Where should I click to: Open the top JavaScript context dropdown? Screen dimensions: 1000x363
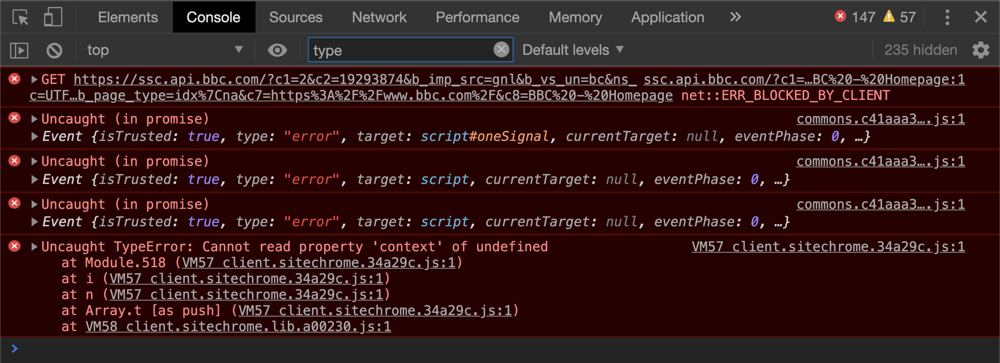click(164, 50)
